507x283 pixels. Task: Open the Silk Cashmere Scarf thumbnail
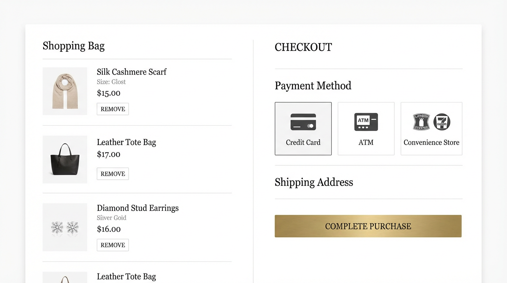(65, 91)
